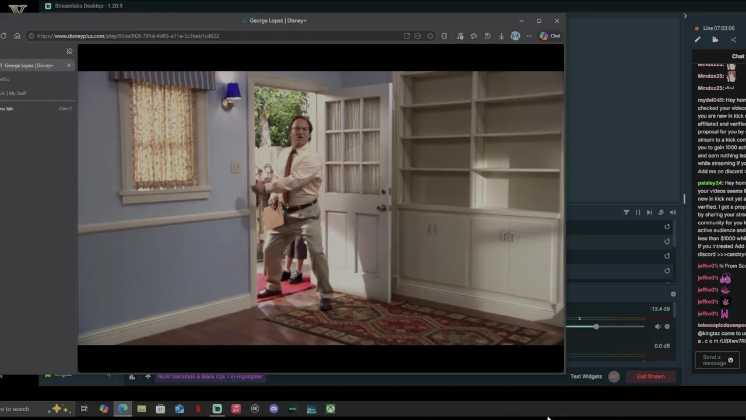Viewport: 746px width, 420px height.
Task: Collapse Streamlabs chat panel chevron
Action: click(x=685, y=16)
